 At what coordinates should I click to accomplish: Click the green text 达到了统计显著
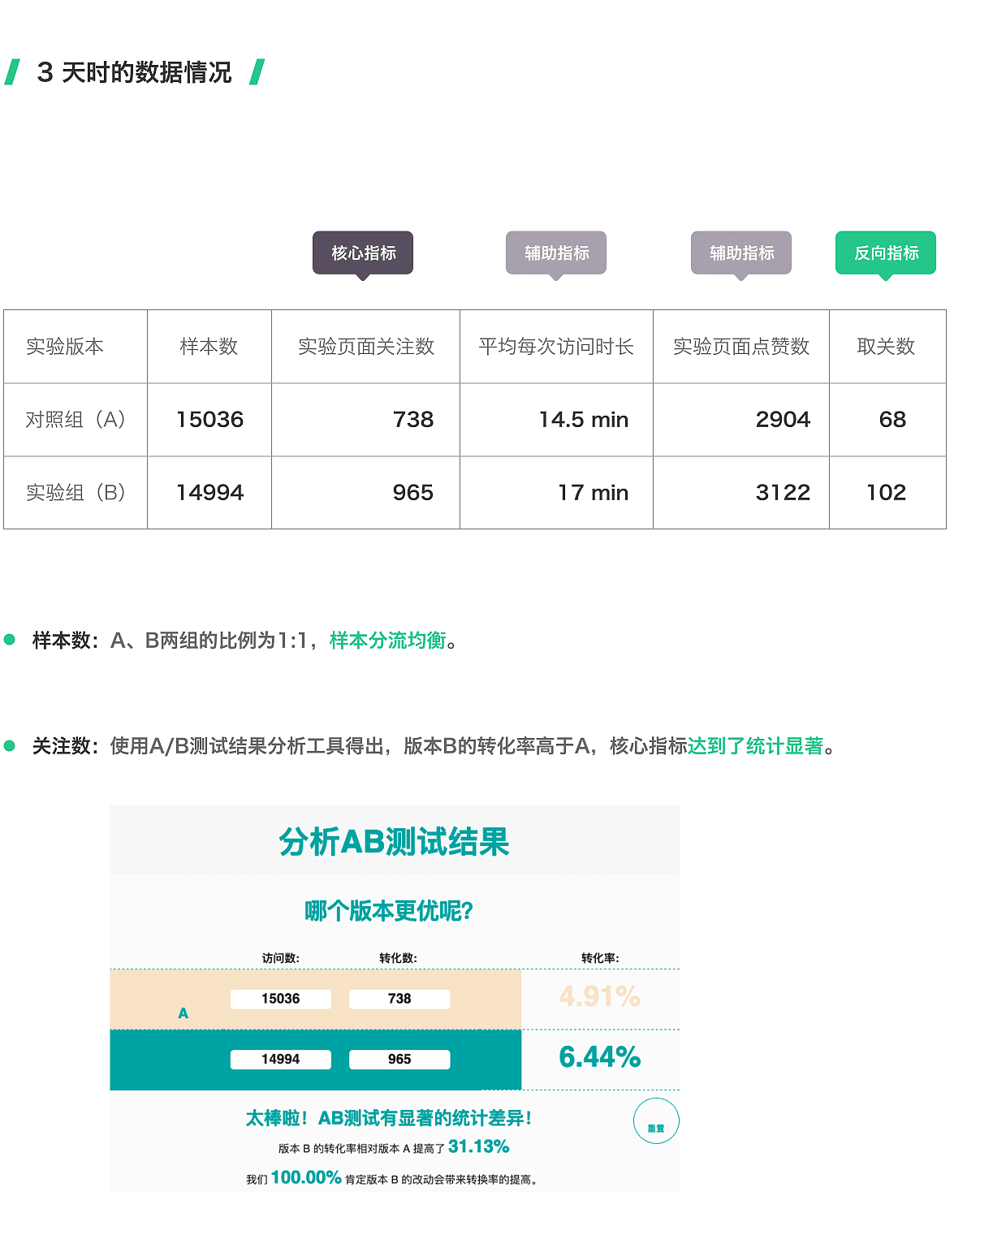(x=756, y=745)
